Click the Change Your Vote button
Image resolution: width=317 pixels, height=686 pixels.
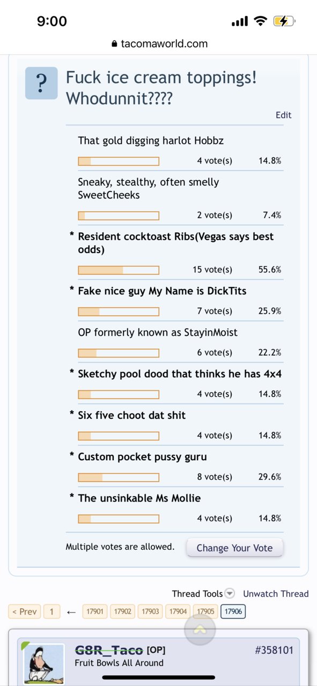(234, 548)
